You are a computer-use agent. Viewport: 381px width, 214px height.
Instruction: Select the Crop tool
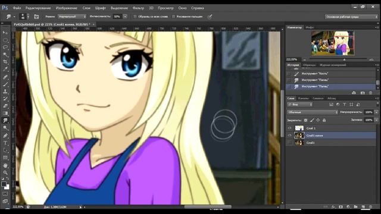tap(5, 62)
